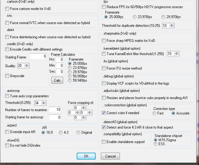
Task: Click the Min field in Frame Calculator
Action: 60,65
